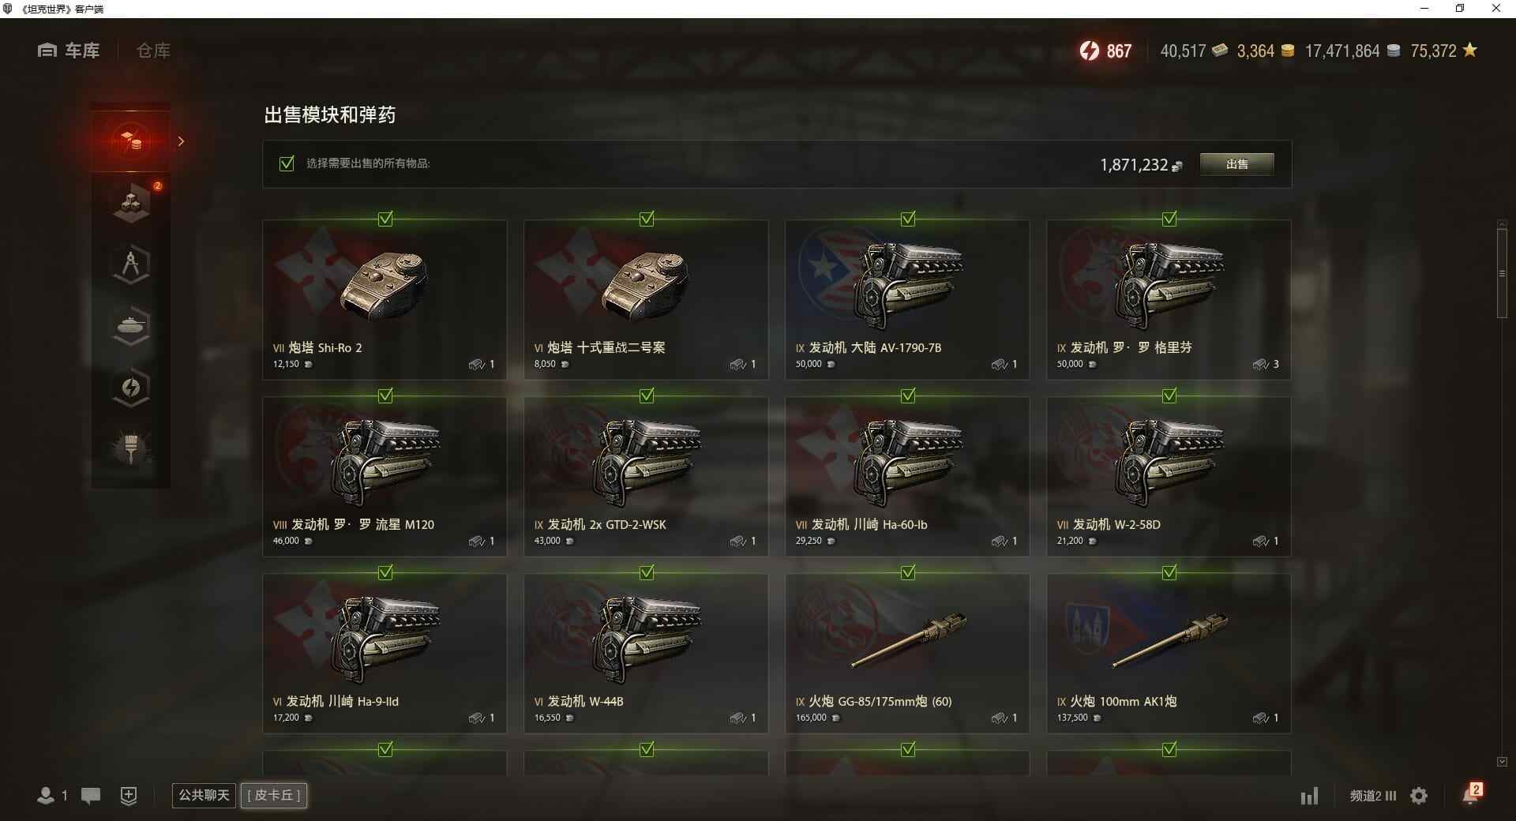Switch to the 仓库 depot tab

click(x=153, y=51)
